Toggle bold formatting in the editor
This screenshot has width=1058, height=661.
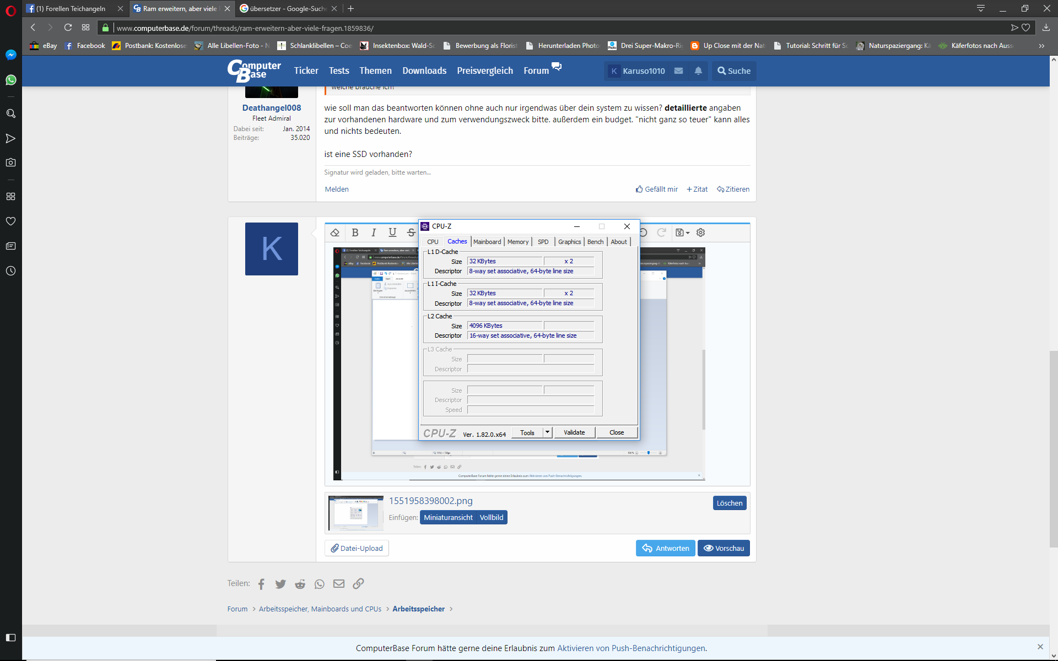point(355,232)
